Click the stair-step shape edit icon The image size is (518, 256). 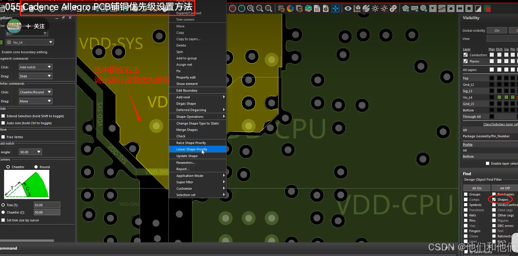[442, 8]
